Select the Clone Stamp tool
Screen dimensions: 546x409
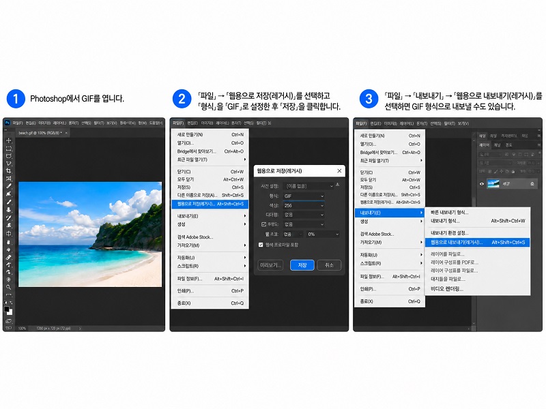tap(9, 210)
